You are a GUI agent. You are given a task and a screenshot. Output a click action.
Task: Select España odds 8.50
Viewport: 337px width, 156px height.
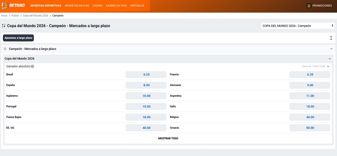[x=146, y=85]
